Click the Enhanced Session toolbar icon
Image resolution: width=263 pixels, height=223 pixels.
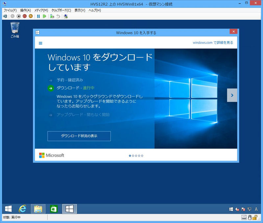[x=66, y=16]
